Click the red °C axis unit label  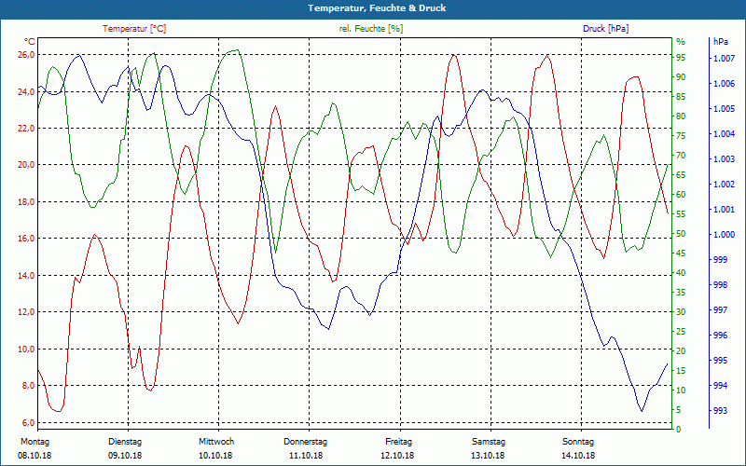30,41
